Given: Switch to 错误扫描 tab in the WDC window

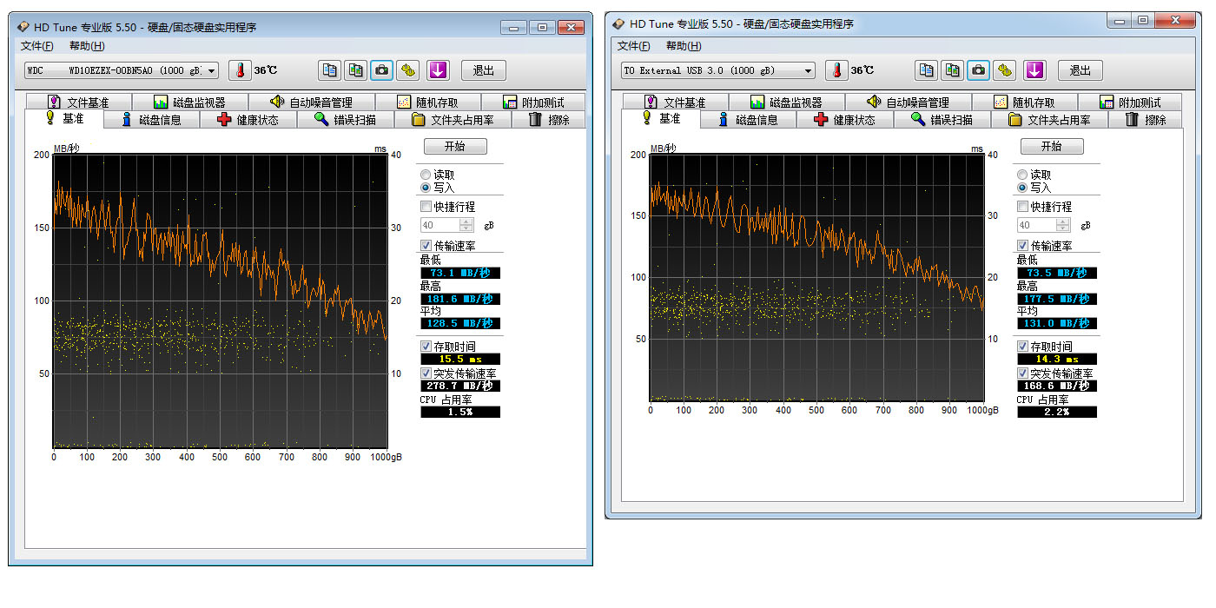Looking at the screenshot, I should (346, 120).
